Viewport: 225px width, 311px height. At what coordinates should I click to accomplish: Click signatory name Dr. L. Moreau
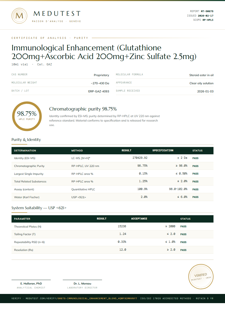click(x=82, y=284)
